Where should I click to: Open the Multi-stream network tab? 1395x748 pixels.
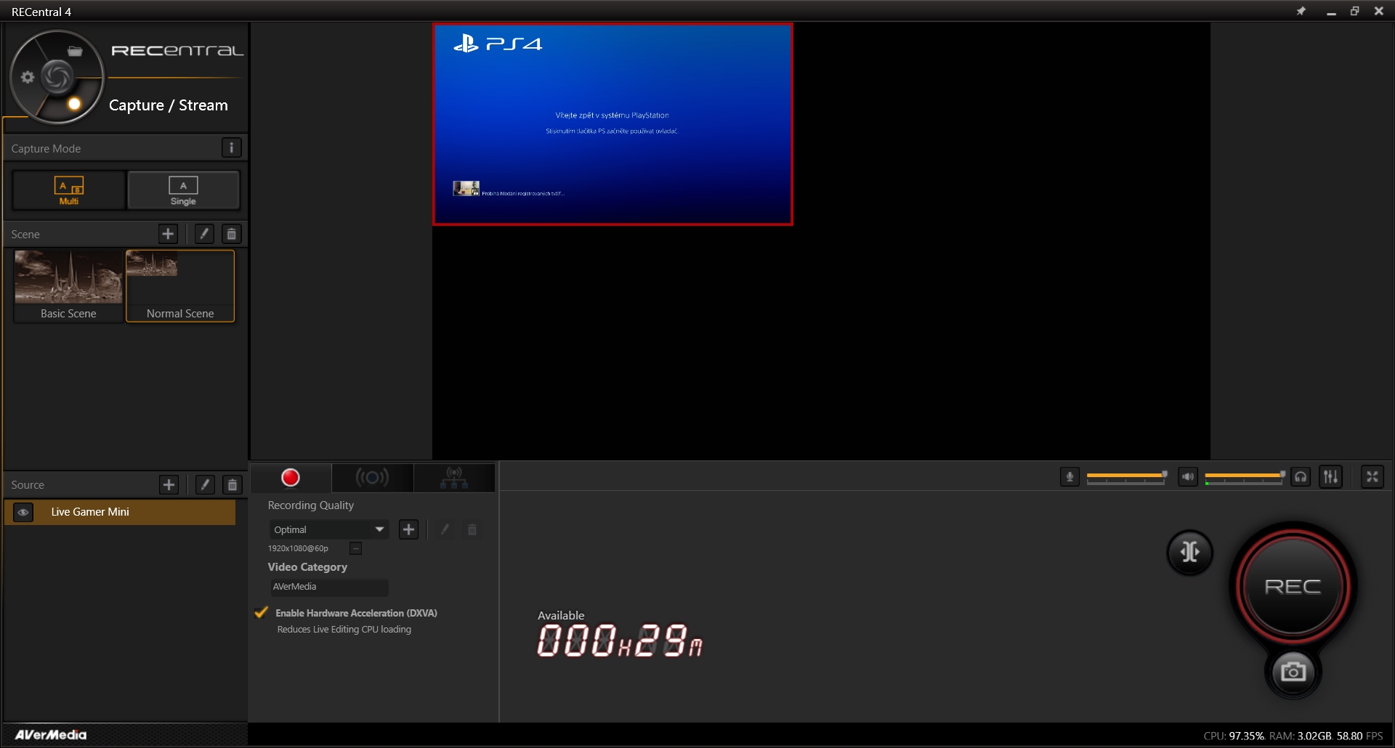(454, 477)
